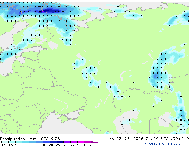Select the 35–40 mm legend color swatch

tap(74, 142)
